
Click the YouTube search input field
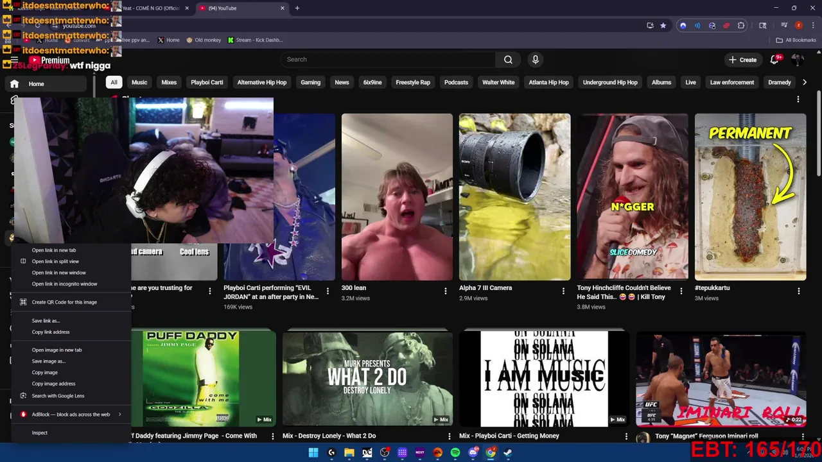tap(387, 60)
